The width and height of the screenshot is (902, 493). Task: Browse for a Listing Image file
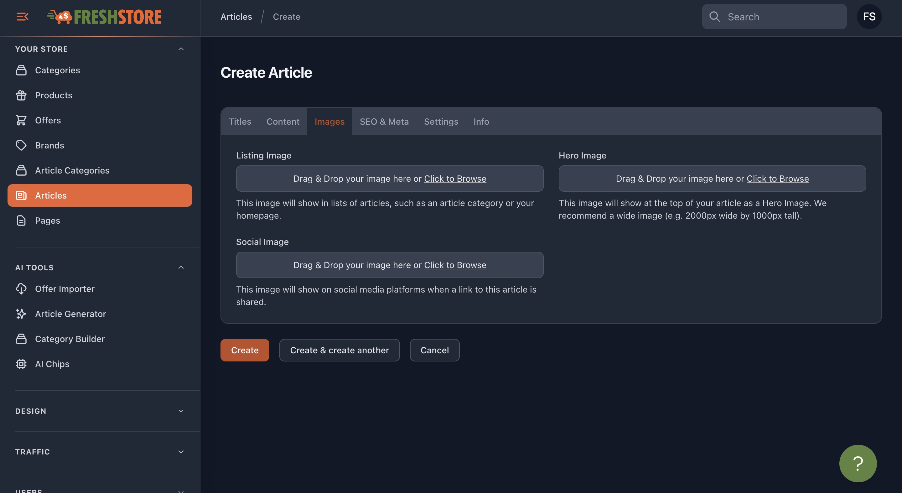tap(455, 179)
